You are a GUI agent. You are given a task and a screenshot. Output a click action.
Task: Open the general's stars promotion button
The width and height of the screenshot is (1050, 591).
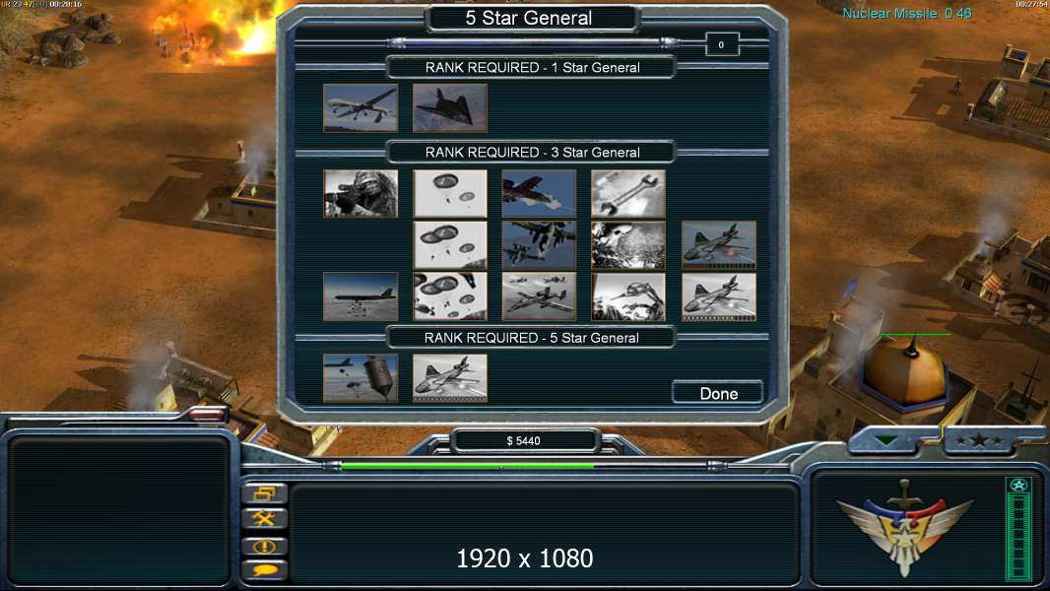[x=978, y=440]
